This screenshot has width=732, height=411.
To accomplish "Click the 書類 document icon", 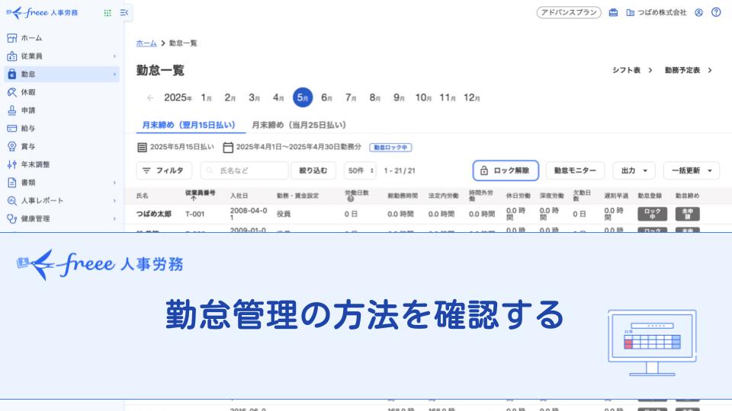I will coord(12,183).
